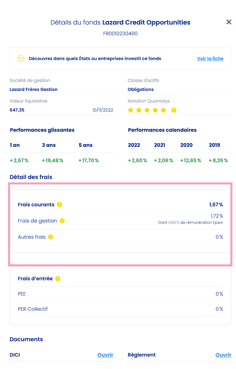This screenshot has height=369, width=236.
Task: Select the PEE entry fees row
Action: pyautogui.click(x=22, y=294)
